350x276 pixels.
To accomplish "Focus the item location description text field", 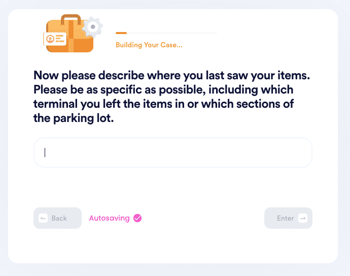I will coord(173,152).
